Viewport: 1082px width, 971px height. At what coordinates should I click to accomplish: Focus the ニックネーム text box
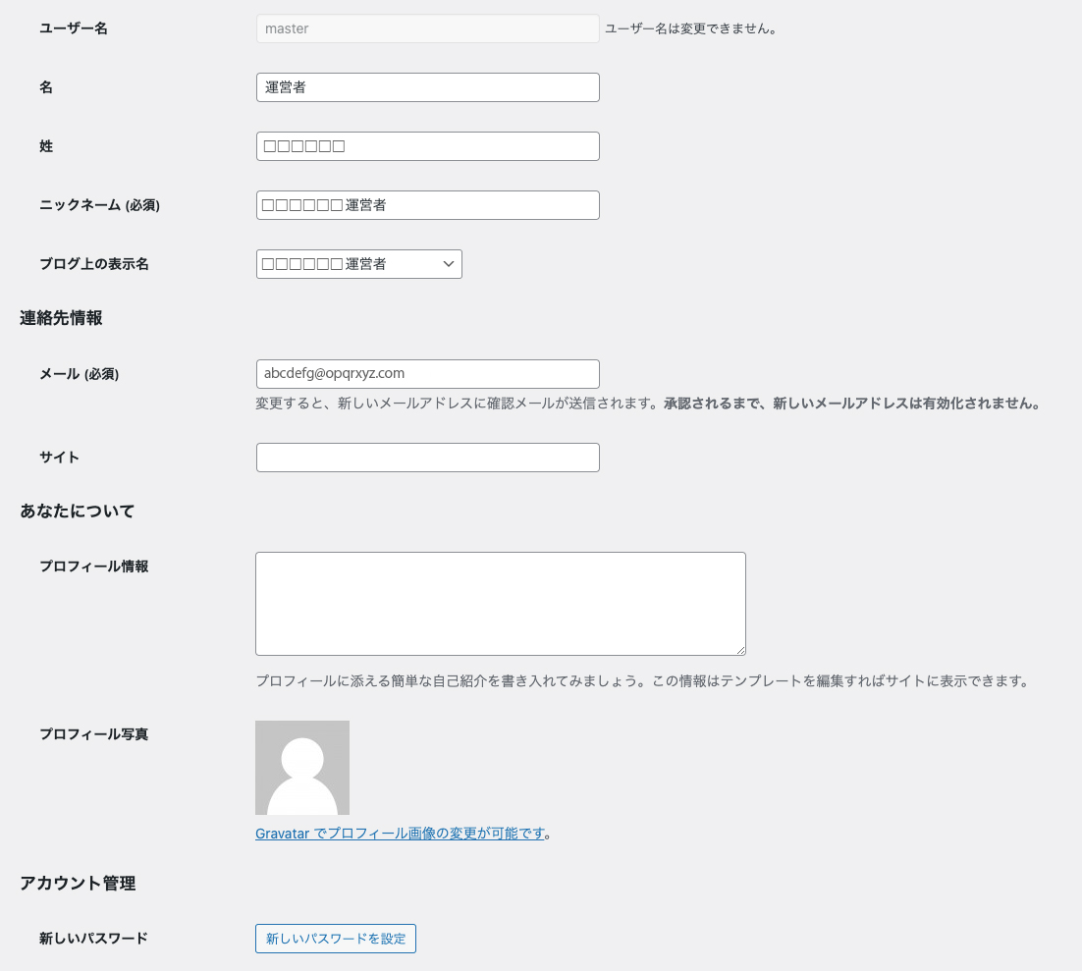427,205
